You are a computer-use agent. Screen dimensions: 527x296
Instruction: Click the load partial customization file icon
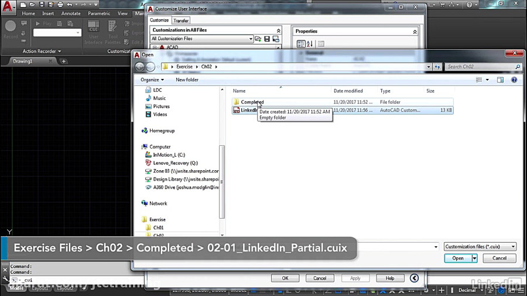point(258,39)
